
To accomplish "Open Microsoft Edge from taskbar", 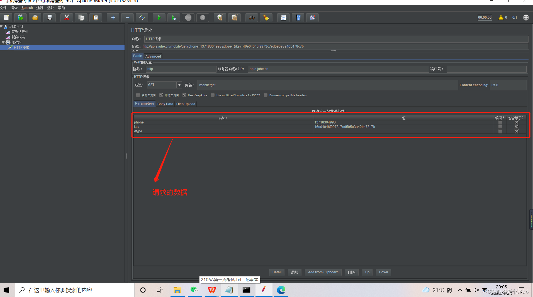I will click(281, 290).
